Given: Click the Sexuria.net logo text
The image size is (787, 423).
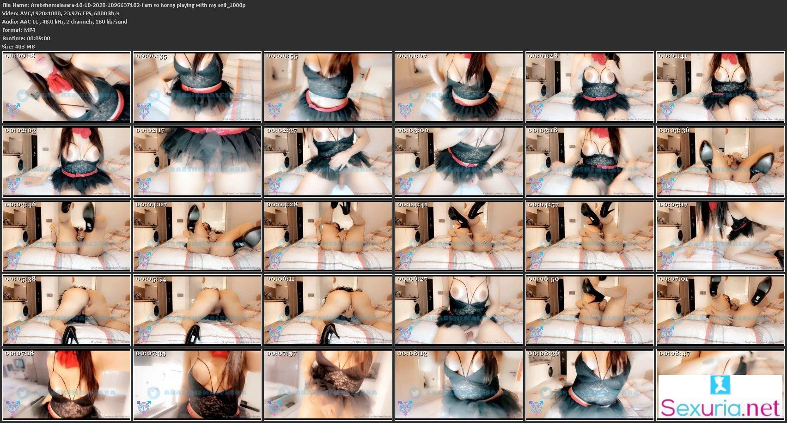Looking at the screenshot, I should point(720,408).
